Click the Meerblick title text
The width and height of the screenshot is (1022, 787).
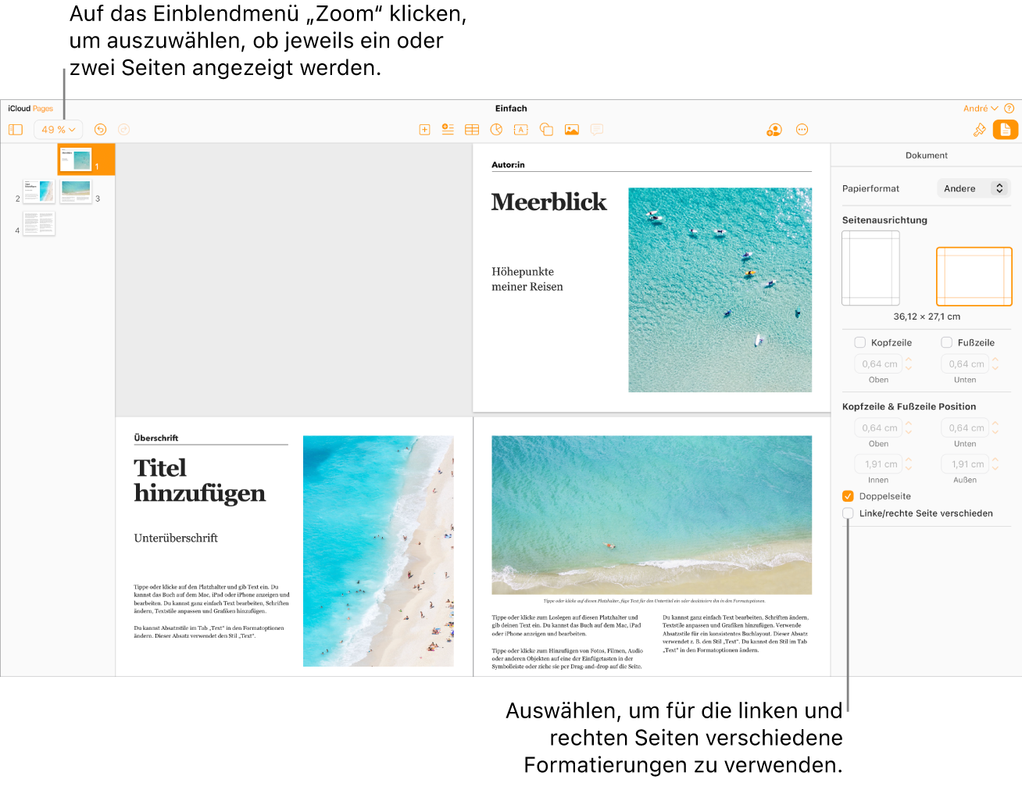click(549, 202)
